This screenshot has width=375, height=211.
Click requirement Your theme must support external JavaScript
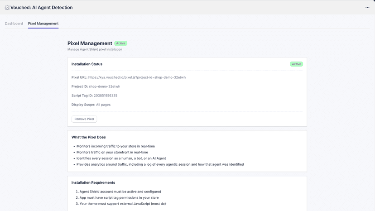123,204
